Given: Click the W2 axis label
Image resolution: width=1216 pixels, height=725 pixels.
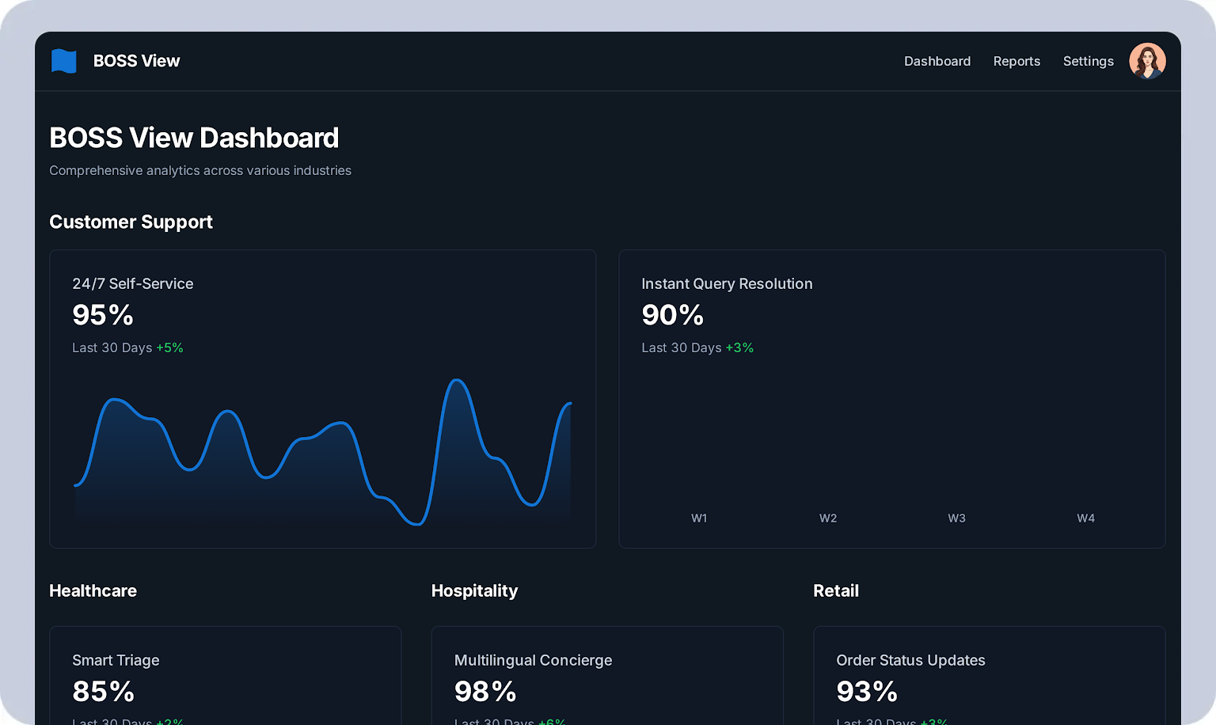Looking at the screenshot, I should click(828, 518).
